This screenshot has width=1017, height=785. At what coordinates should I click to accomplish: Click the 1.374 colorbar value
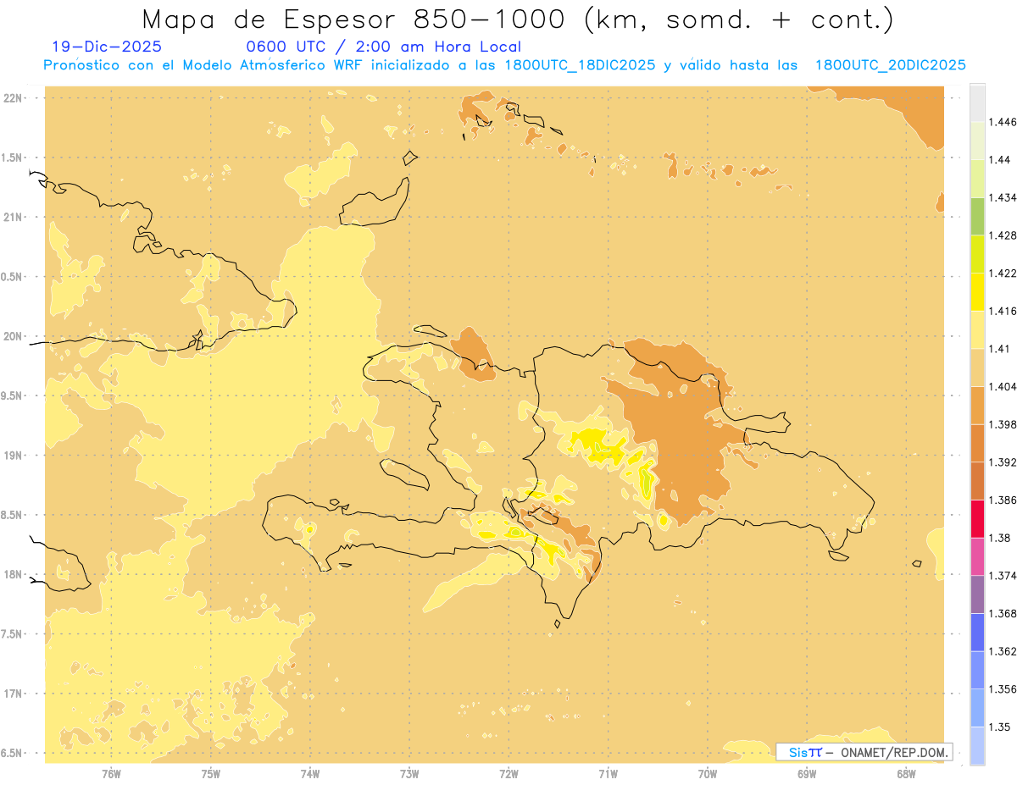tap(1003, 576)
